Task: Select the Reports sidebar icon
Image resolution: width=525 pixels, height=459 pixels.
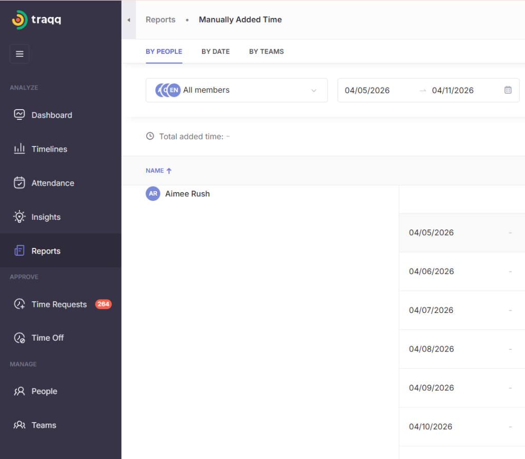Action: click(x=19, y=251)
